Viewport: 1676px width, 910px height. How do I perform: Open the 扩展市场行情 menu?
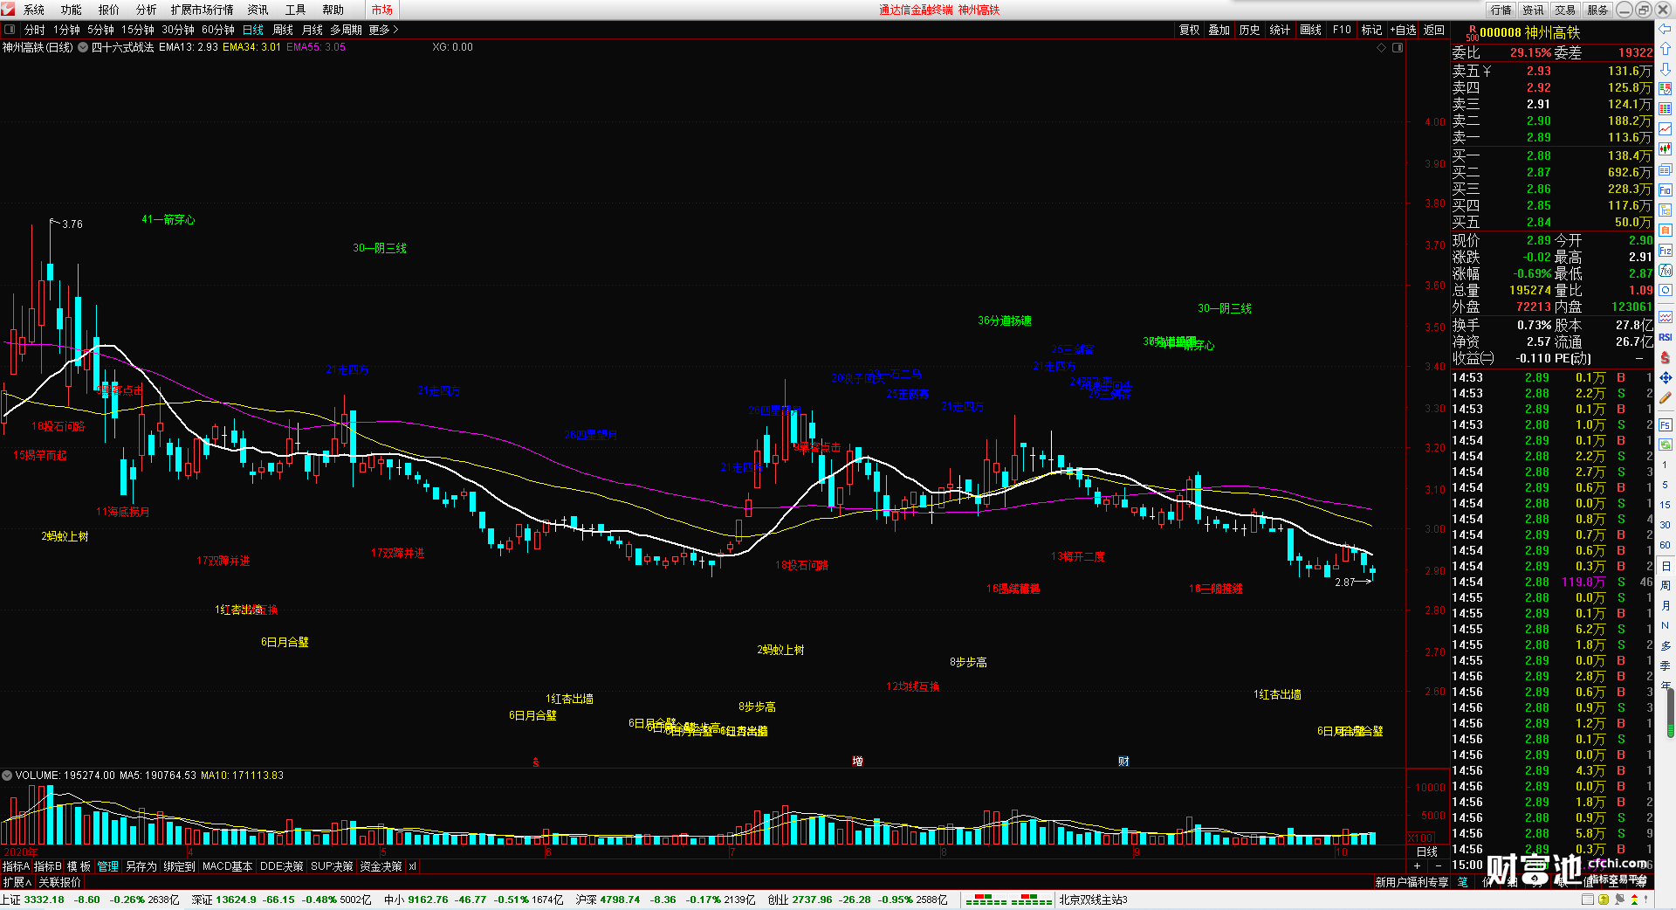click(x=203, y=10)
